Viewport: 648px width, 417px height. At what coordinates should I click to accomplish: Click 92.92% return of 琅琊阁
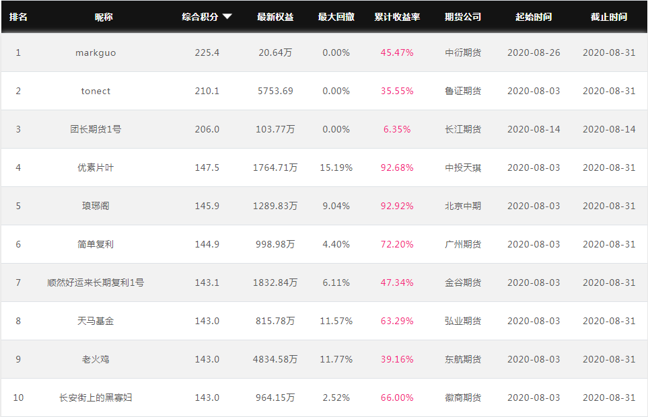coord(397,206)
